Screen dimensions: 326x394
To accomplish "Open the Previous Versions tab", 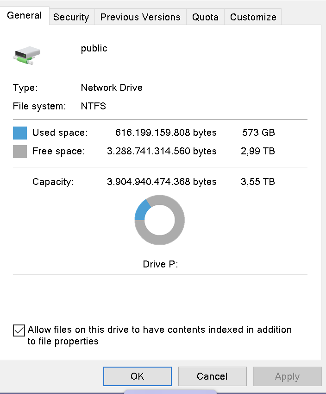I will pos(140,17).
